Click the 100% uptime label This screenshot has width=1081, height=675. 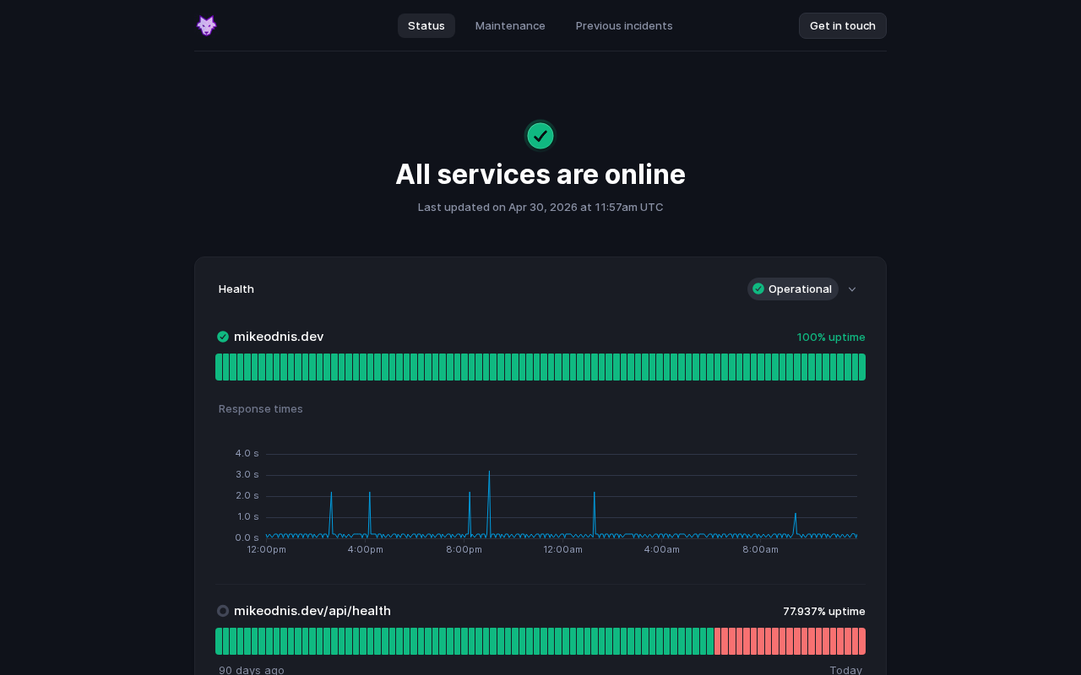click(x=831, y=337)
